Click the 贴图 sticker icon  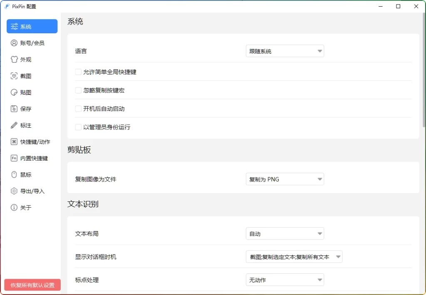point(14,92)
